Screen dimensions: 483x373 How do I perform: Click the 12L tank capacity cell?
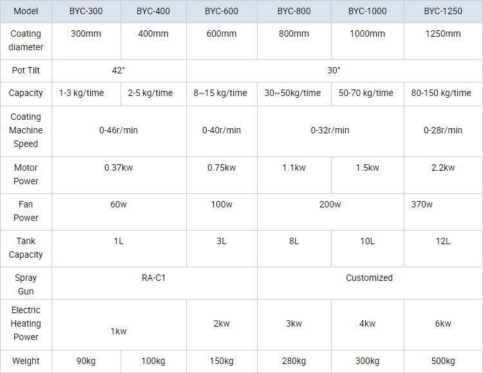coord(442,241)
